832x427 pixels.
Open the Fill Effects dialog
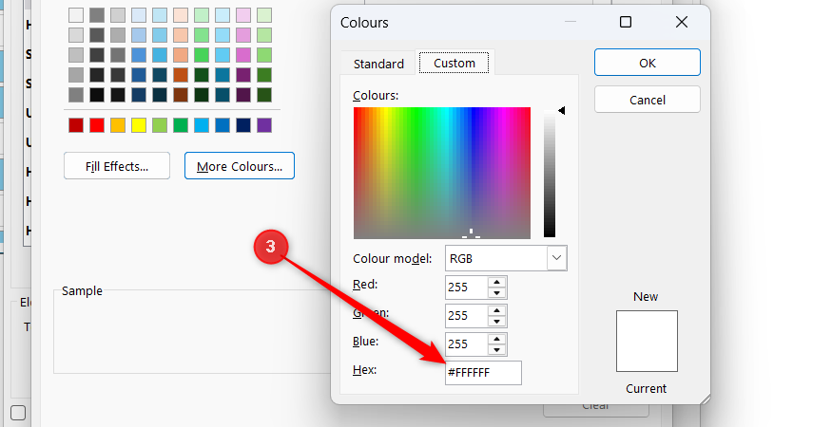click(117, 166)
